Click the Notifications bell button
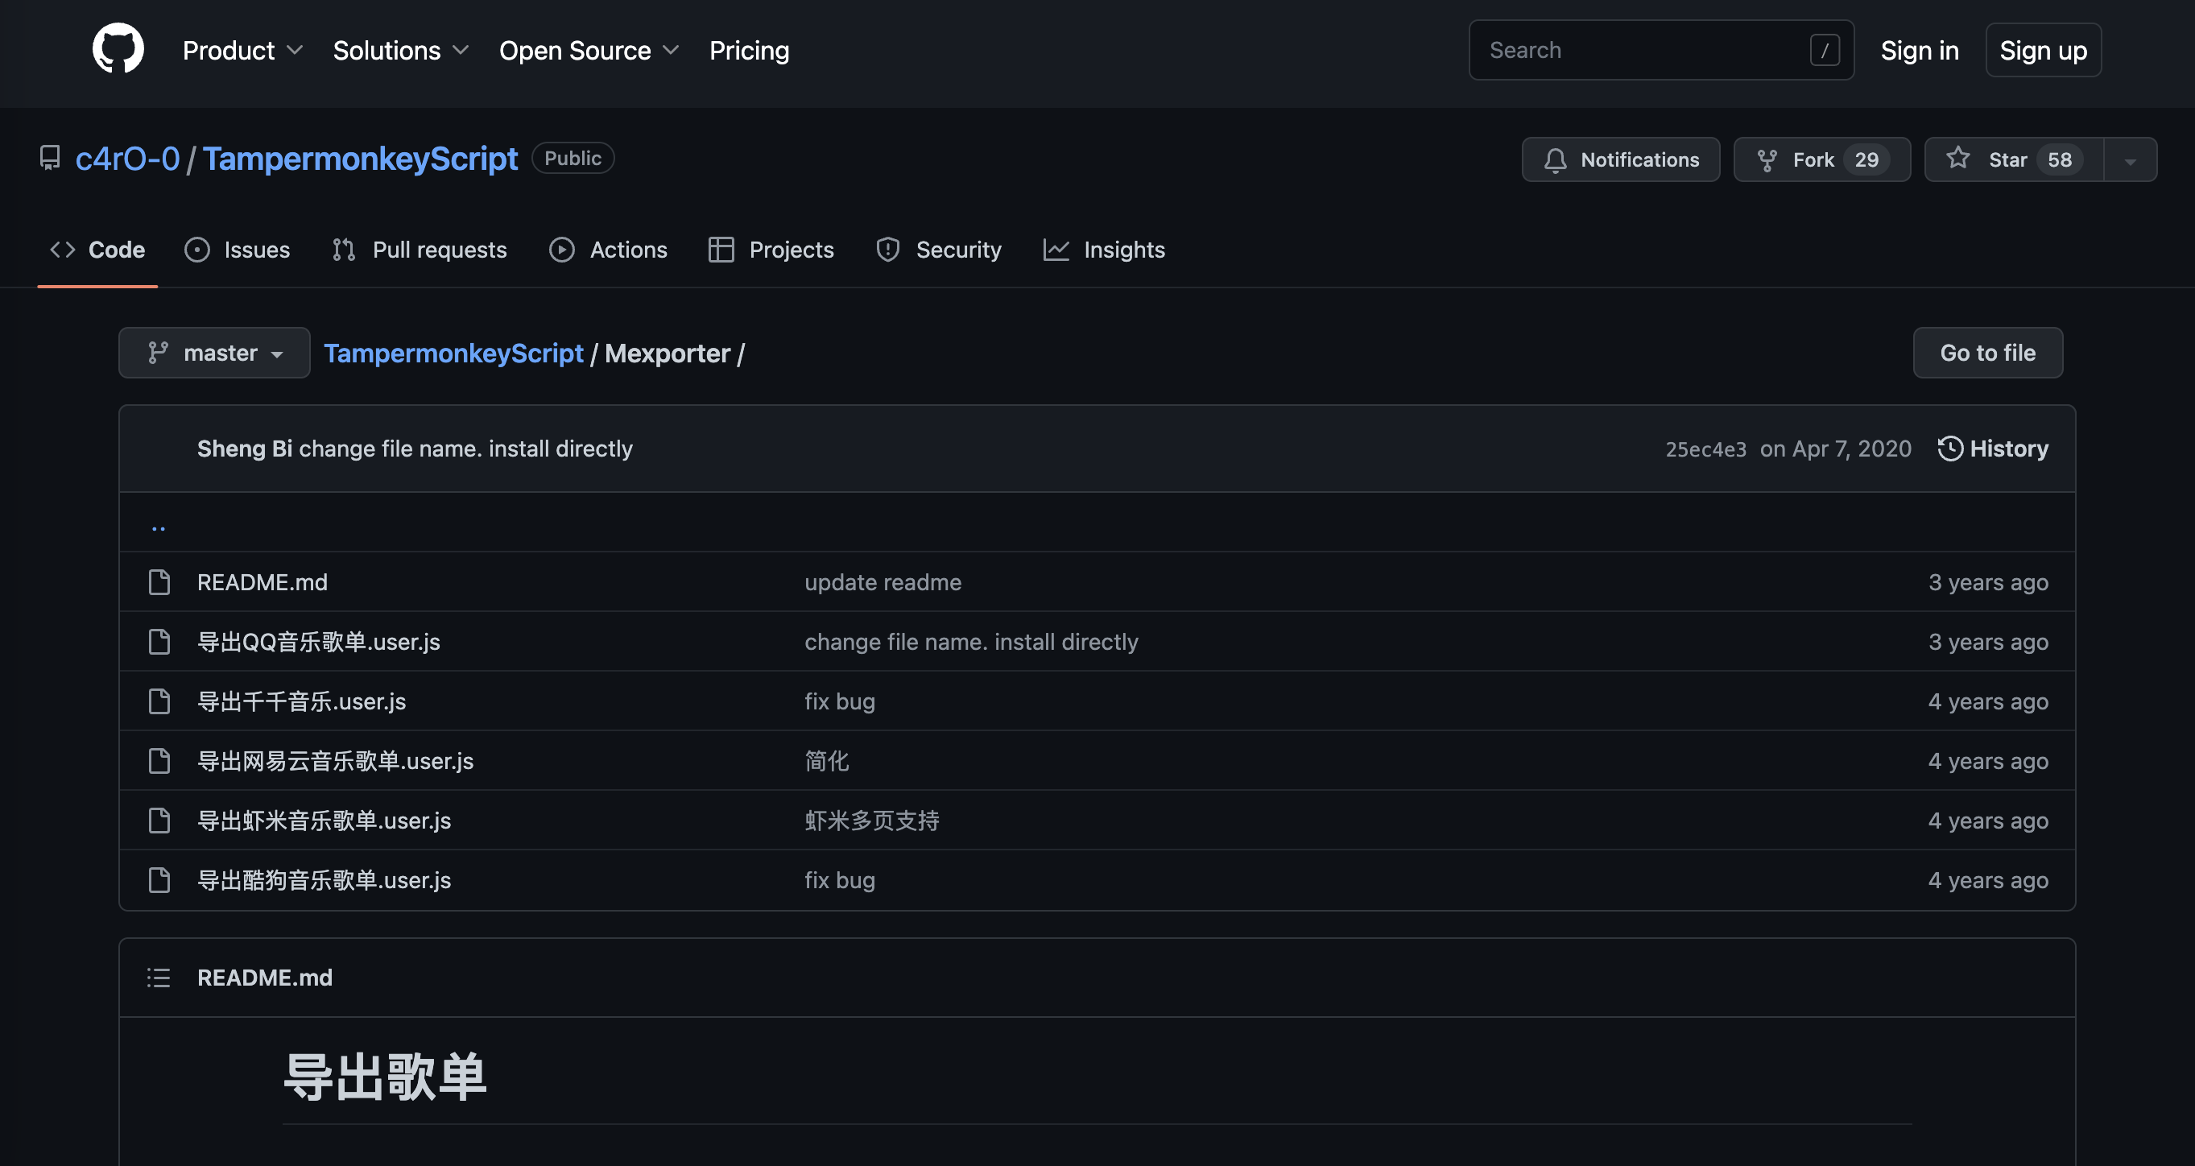 pyautogui.click(x=1621, y=159)
